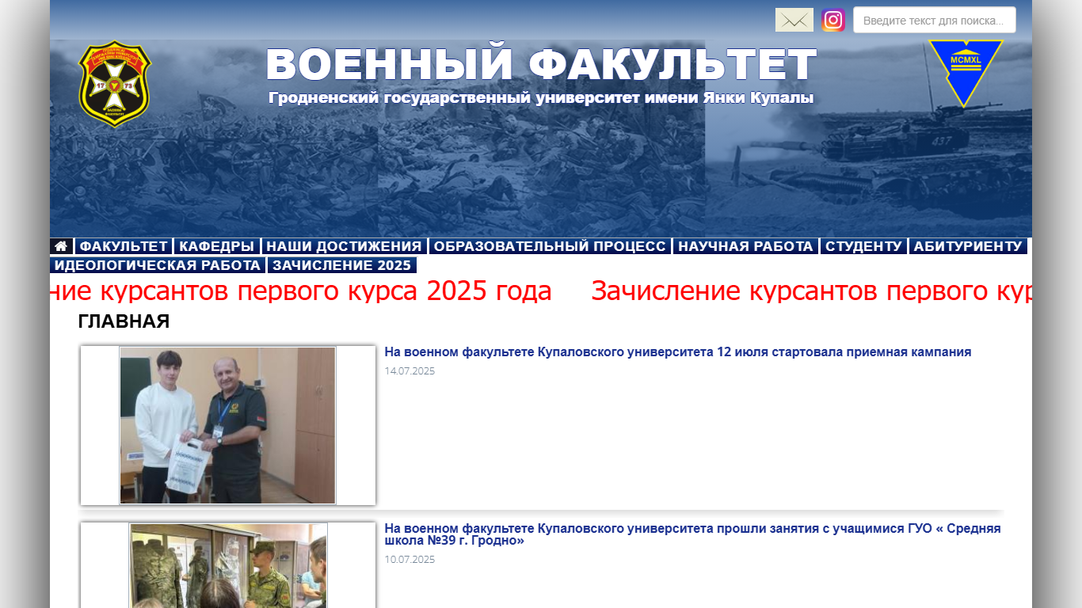Open article about приемная кампания starting 12 июля
The width and height of the screenshot is (1082, 608).
coord(678,352)
